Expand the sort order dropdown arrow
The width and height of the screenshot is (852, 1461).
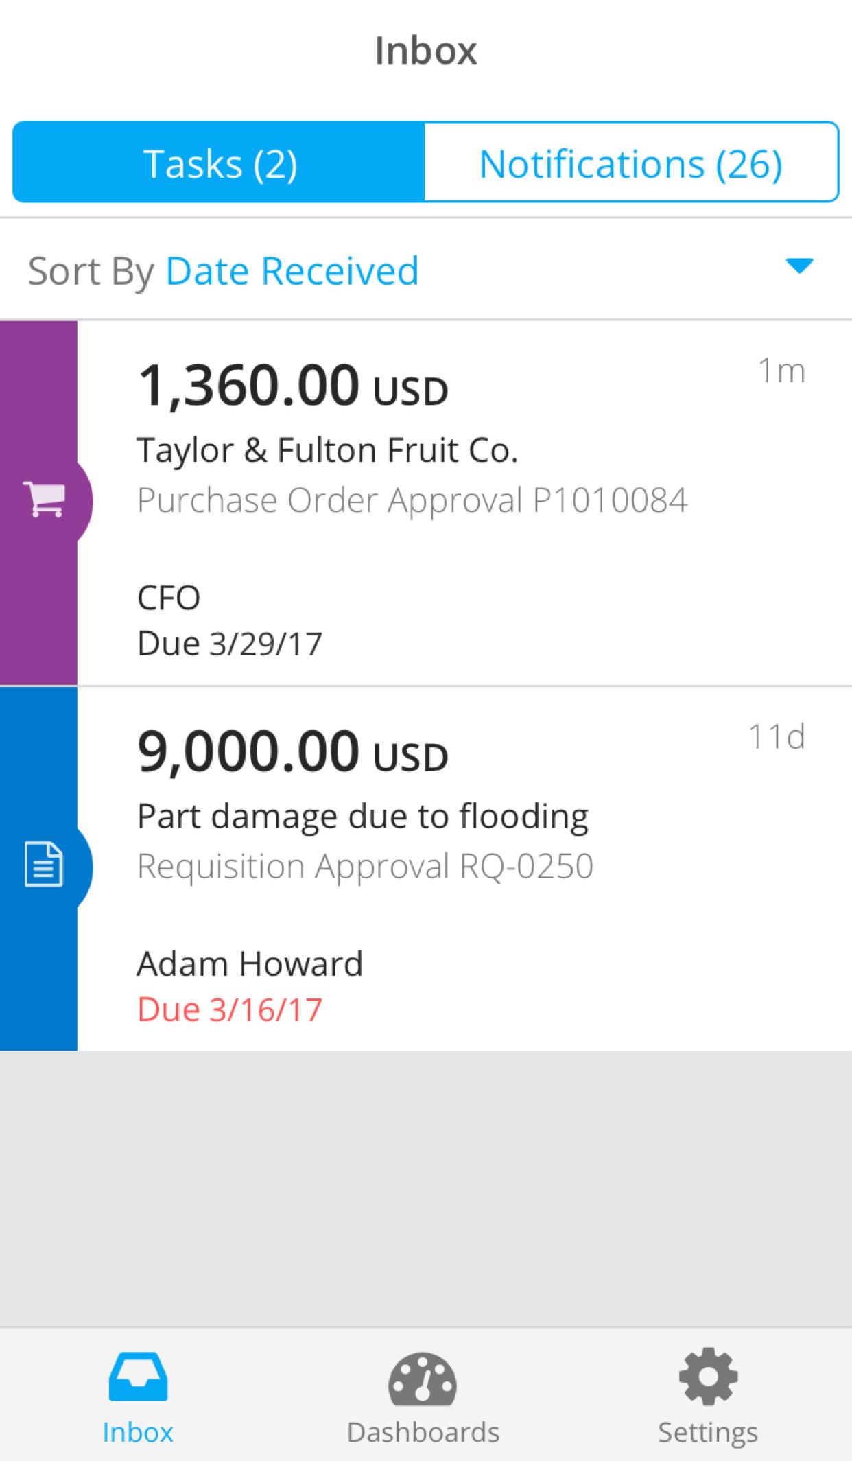(x=799, y=266)
